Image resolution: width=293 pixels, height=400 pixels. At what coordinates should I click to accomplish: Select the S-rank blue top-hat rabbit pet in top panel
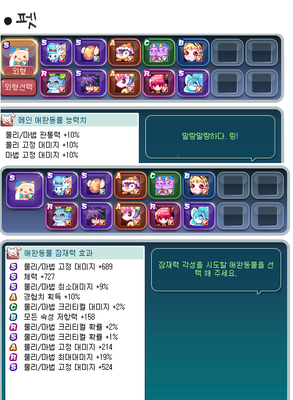click(x=56, y=53)
